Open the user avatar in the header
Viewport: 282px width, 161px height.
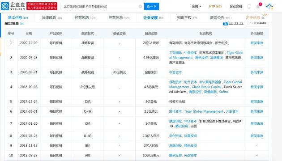coord(269,7)
